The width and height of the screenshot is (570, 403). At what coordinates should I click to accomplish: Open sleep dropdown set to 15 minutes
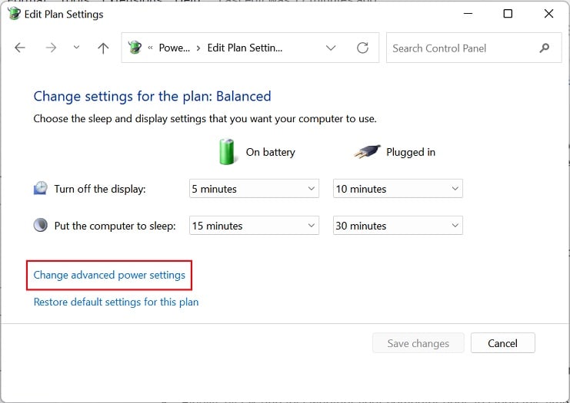[x=254, y=226]
